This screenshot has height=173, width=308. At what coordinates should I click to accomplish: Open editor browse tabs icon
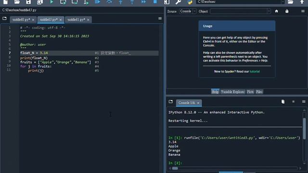[4, 18]
